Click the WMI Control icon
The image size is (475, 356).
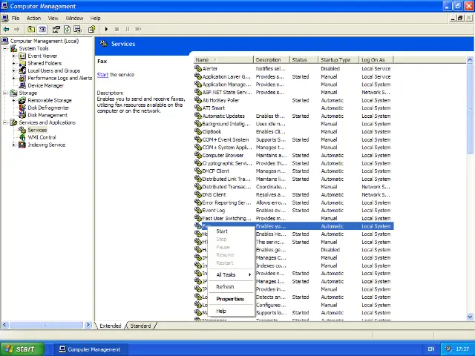click(x=22, y=137)
